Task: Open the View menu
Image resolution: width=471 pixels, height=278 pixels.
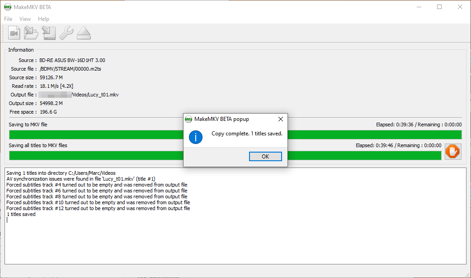Action: tap(25, 19)
